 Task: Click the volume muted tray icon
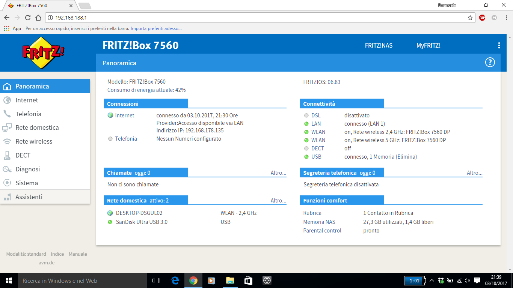pos(468,280)
